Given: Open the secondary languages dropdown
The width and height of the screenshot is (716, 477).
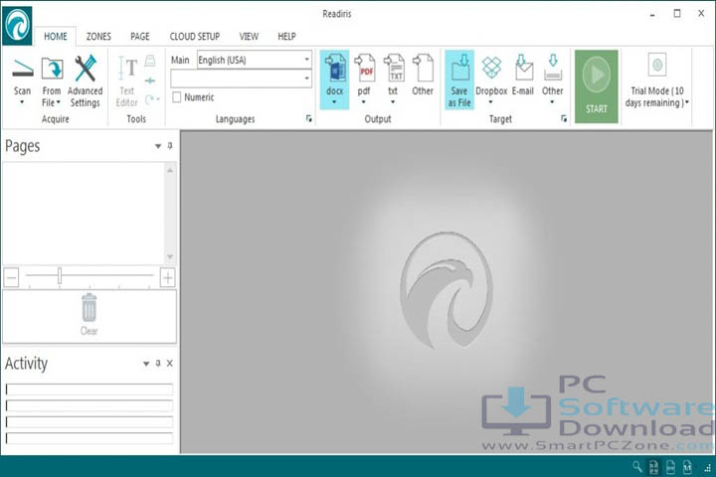Looking at the screenshot, I should (x=307, y=79).
